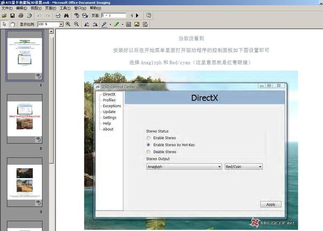Click the page number input field
This screenshot has height=231, width=323.
pos(114,16)
